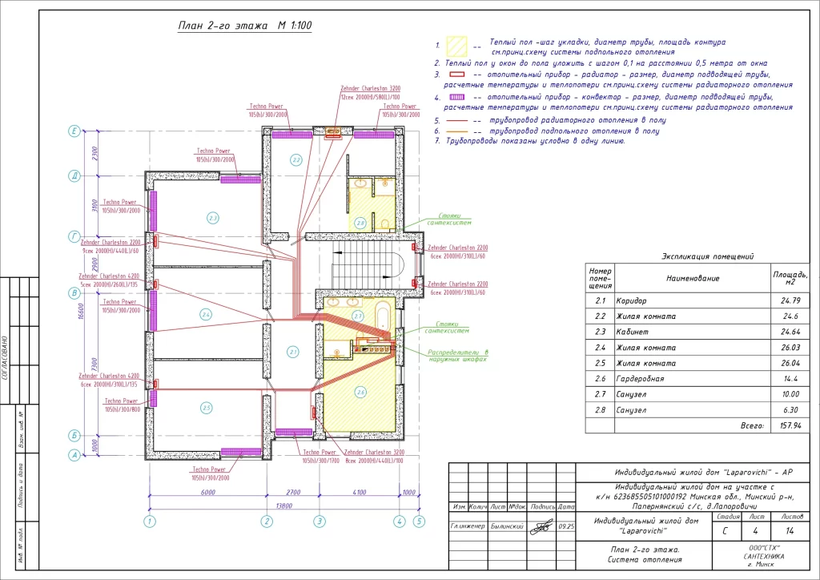Select the red radiator pipeline legend line
Viewport: 820px width, 580px height.
pos(456,119)
